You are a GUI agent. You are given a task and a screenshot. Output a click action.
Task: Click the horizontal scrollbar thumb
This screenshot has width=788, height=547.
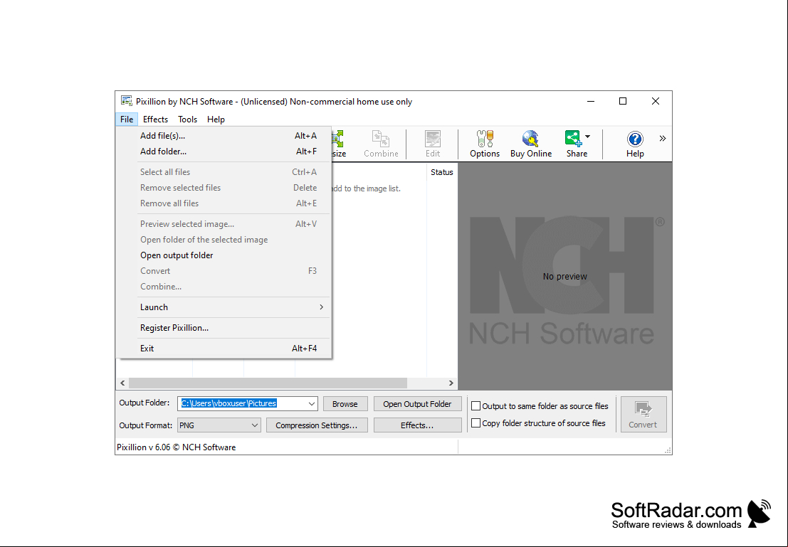pos(268,383)
